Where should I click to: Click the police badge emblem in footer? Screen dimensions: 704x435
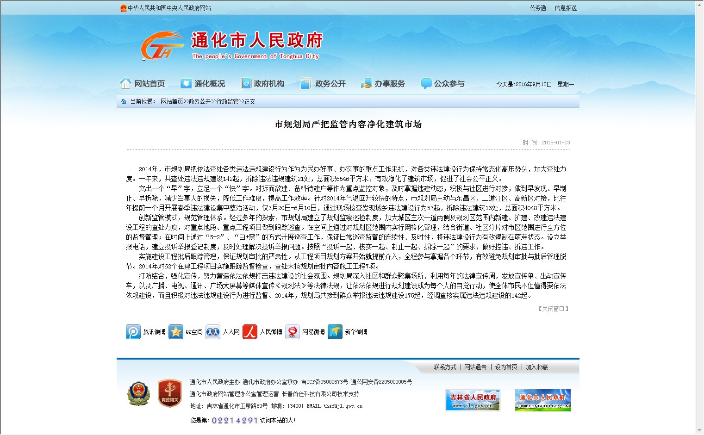[139, 394]
